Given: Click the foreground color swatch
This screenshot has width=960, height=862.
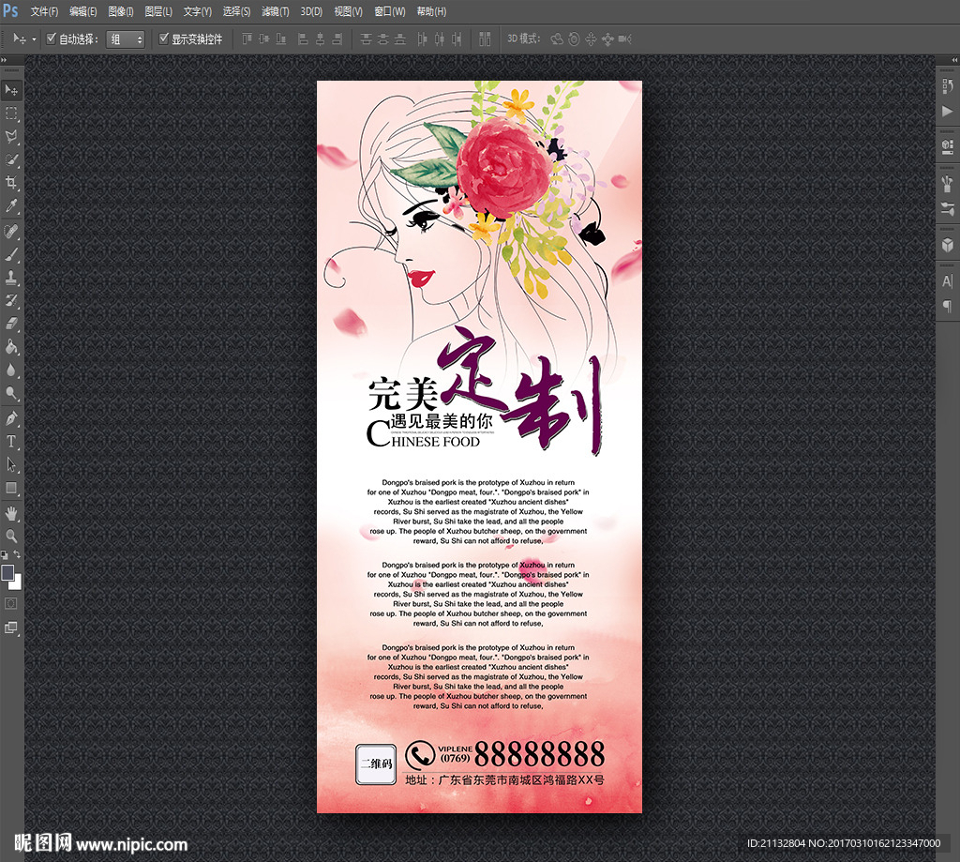Looking at the screenshot, I should (x=7, y=573).
